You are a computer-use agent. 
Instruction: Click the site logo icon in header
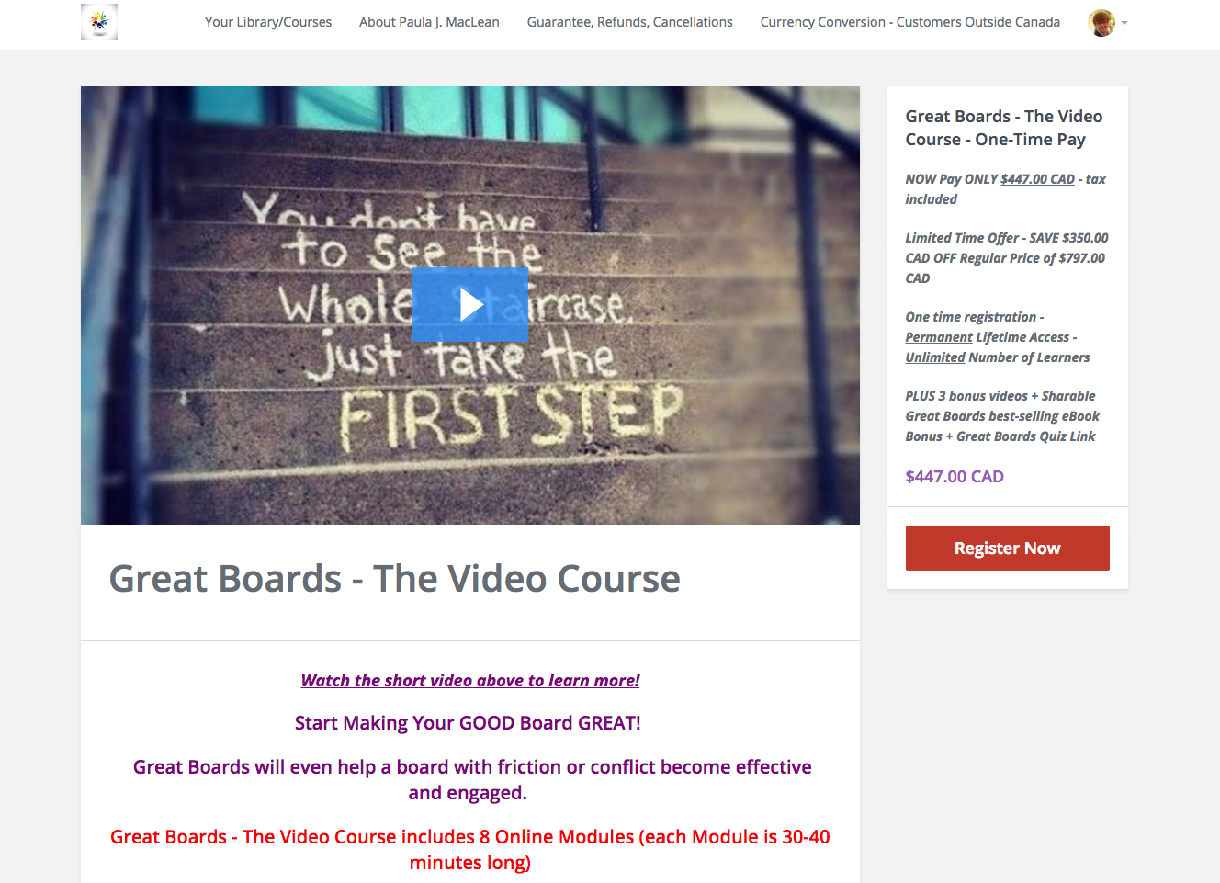(x=99, y=22)
